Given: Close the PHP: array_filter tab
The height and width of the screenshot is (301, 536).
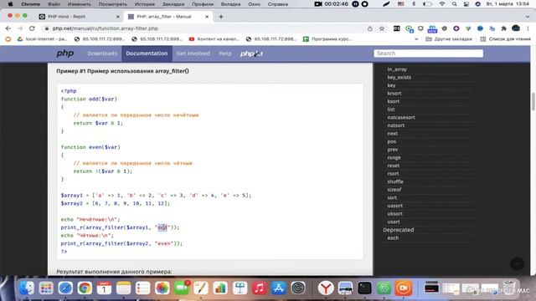Looking at the screenshot, I should click(207, 17).
